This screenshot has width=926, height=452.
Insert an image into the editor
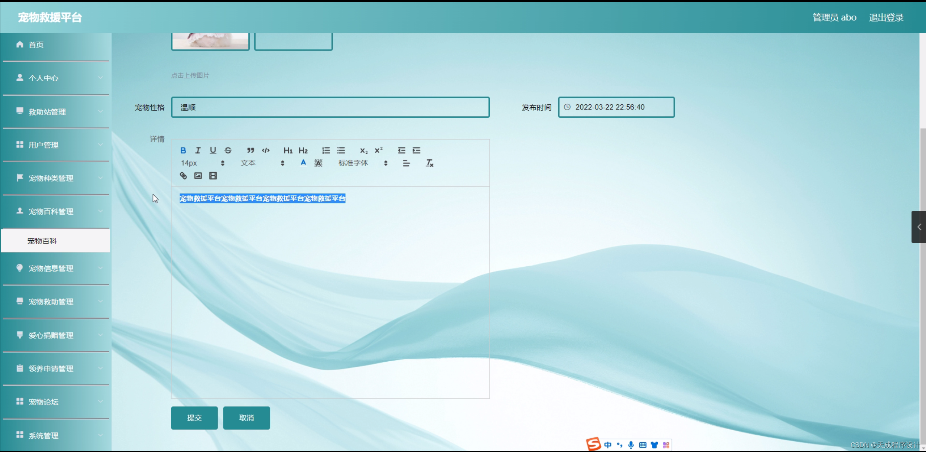[198, 176]
